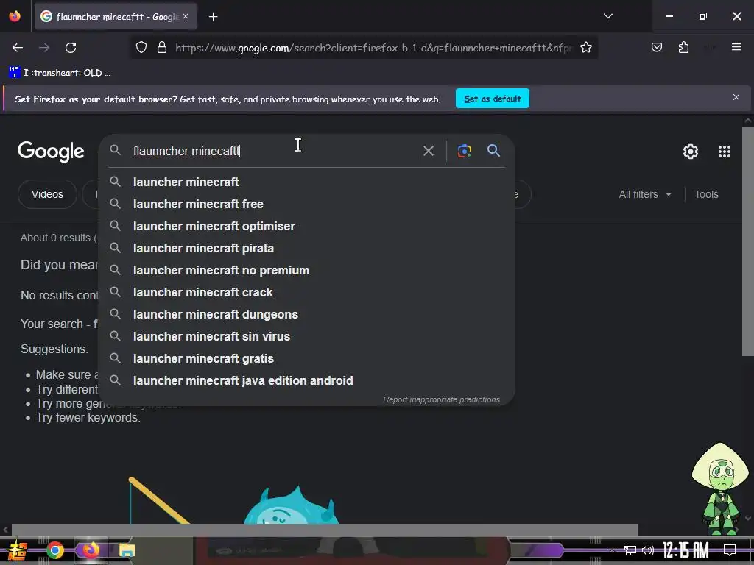Click the horizontal scrollbar thumb

click(x=325, y=530)
